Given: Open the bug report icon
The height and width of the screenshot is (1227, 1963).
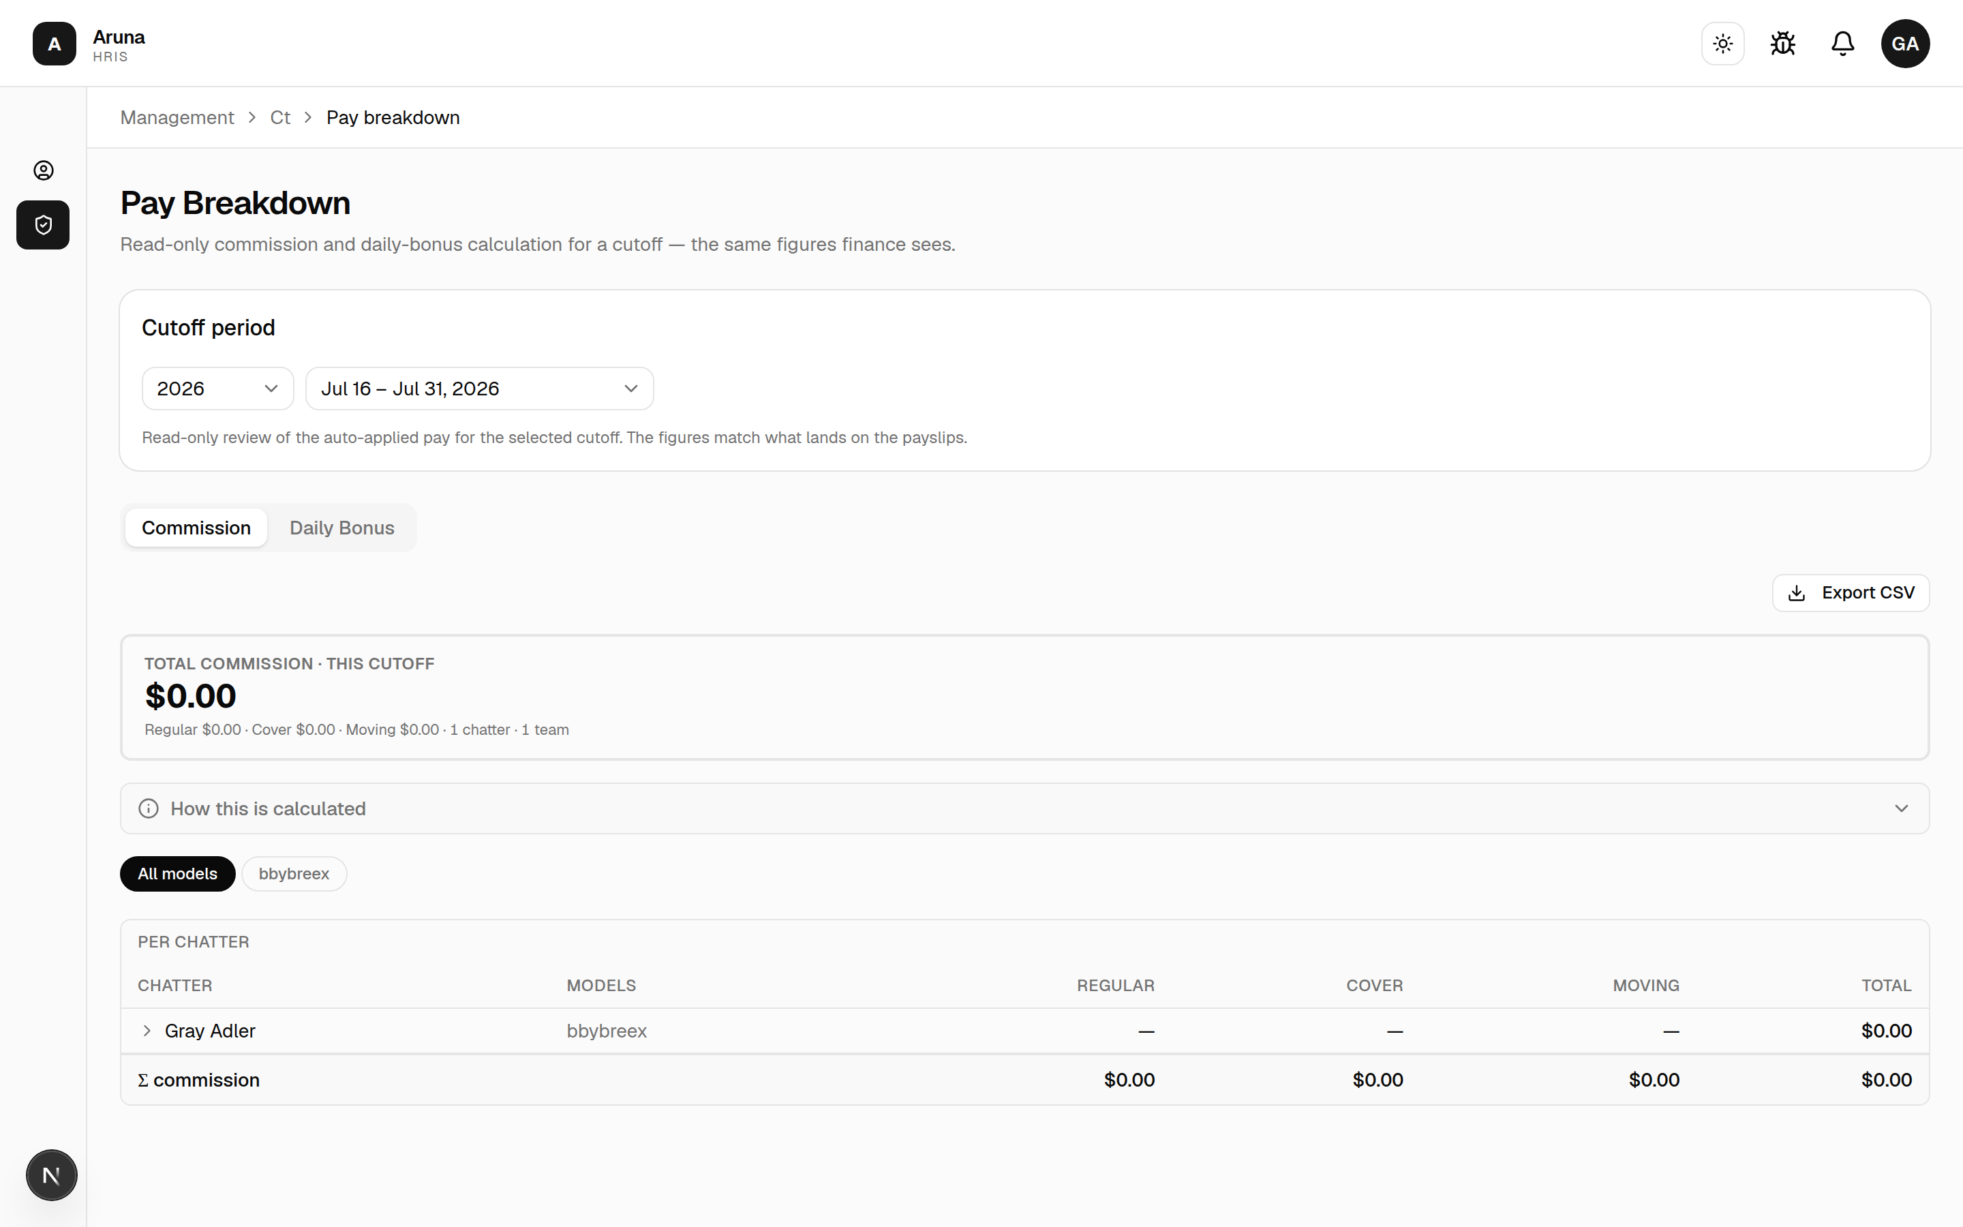Looking at the screenshot, I should pos(1783,44).
